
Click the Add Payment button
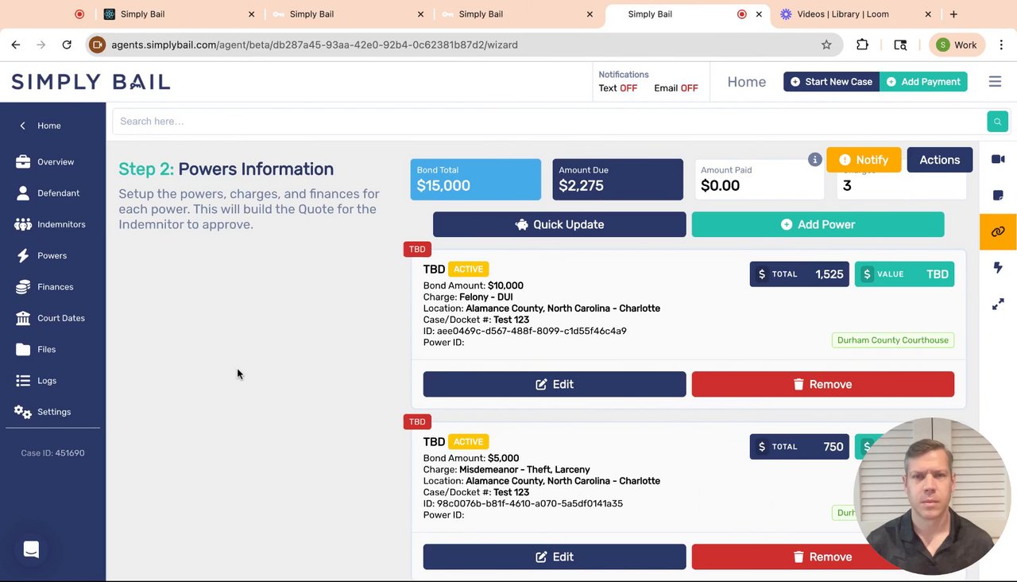coord(923,81)
